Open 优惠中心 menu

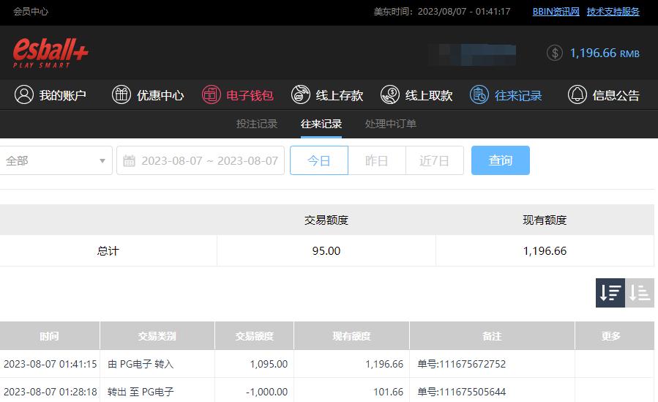(x=148, y=95)
